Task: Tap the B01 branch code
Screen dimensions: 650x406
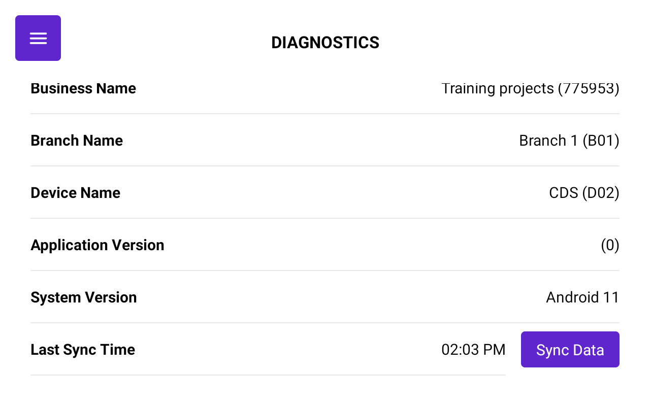Action: [601, 141]
